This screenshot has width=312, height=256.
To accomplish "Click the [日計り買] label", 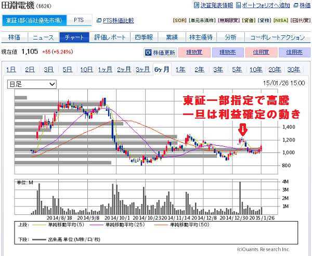I will tap(300, 20).
